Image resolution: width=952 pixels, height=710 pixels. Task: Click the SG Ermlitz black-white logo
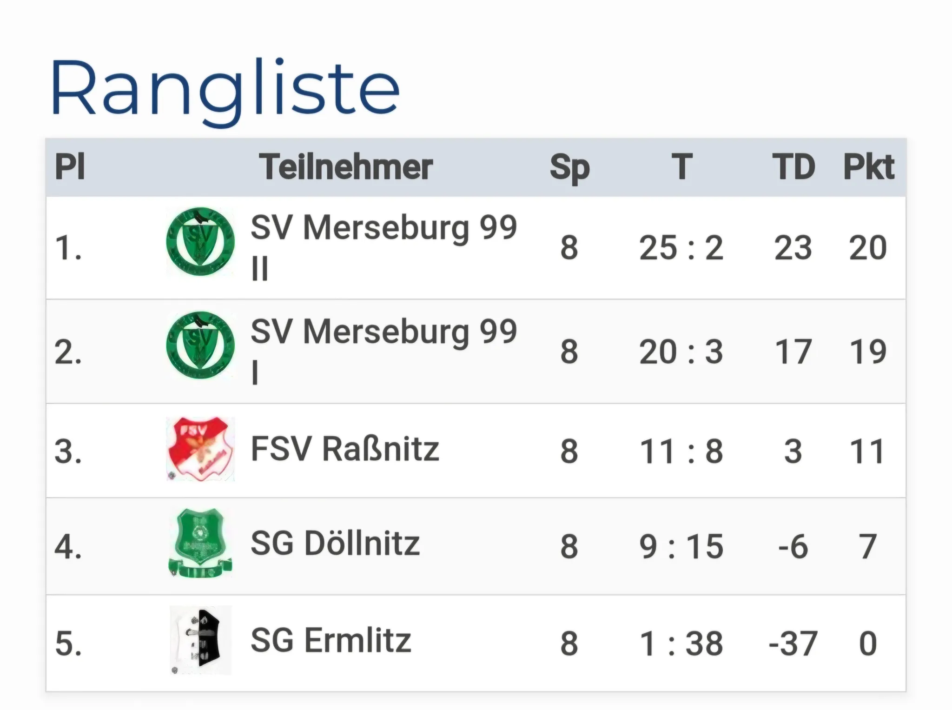pos(200,640)
